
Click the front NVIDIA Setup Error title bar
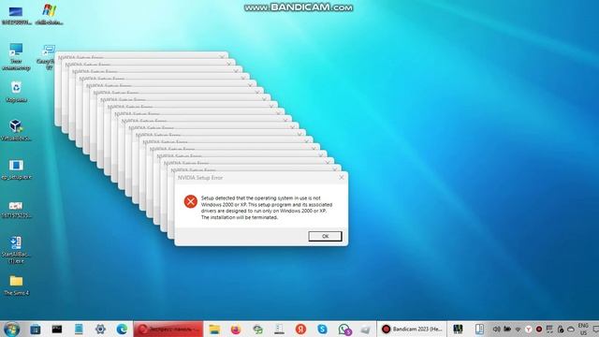coord(261,178)
